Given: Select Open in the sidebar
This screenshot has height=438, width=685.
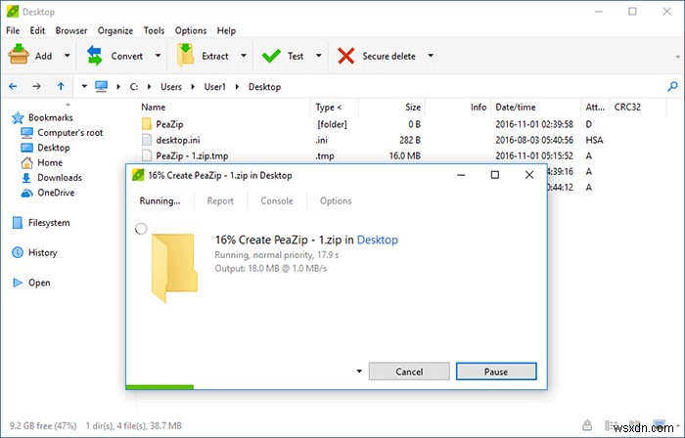Looking at the screenshot, I should (31, 283).
